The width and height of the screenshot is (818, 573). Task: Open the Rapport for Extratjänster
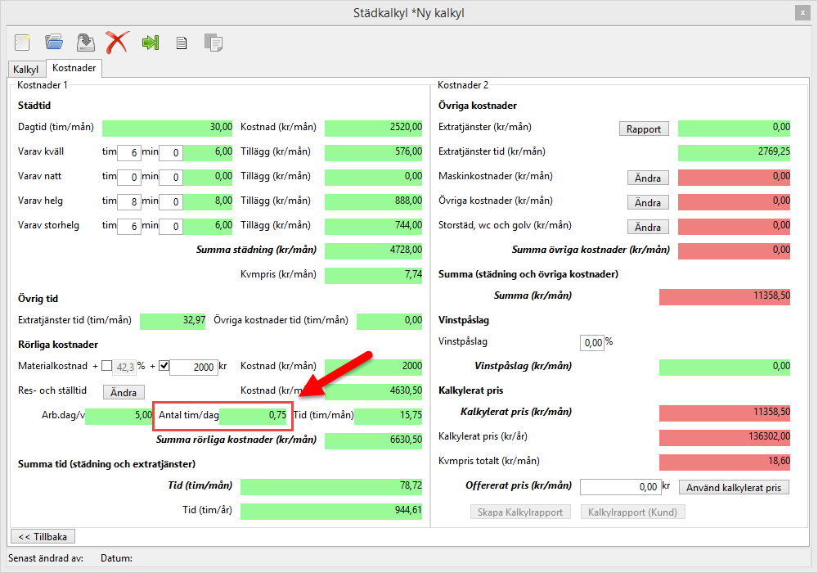pyautogui.click(x=644, y=129)
